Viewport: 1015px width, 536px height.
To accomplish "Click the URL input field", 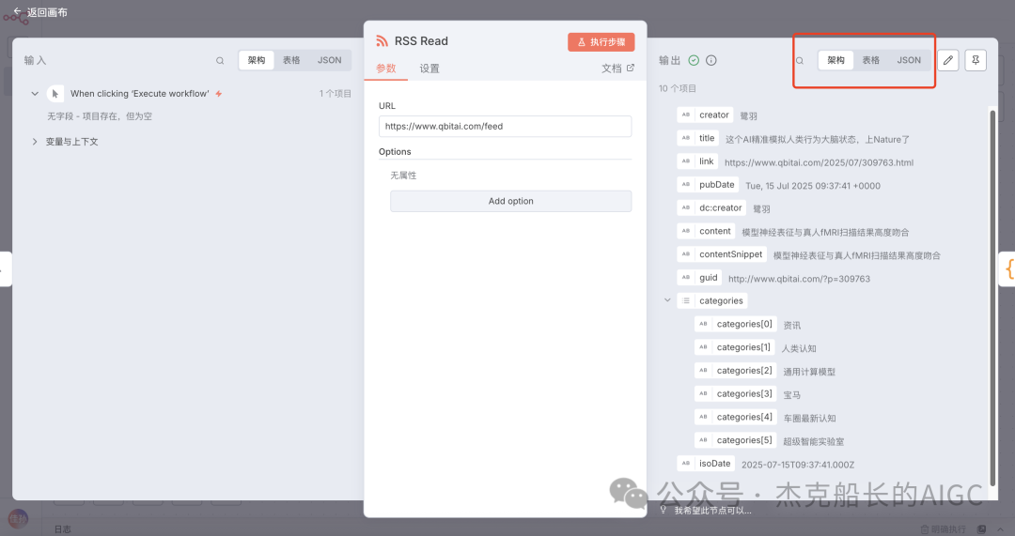I will [505, 126].
